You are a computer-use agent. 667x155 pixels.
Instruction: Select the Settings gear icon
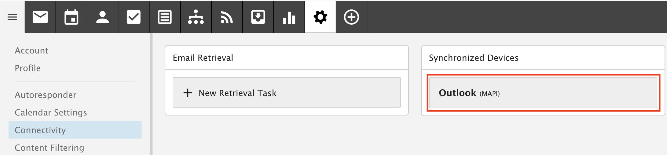[x=320, y=17]
